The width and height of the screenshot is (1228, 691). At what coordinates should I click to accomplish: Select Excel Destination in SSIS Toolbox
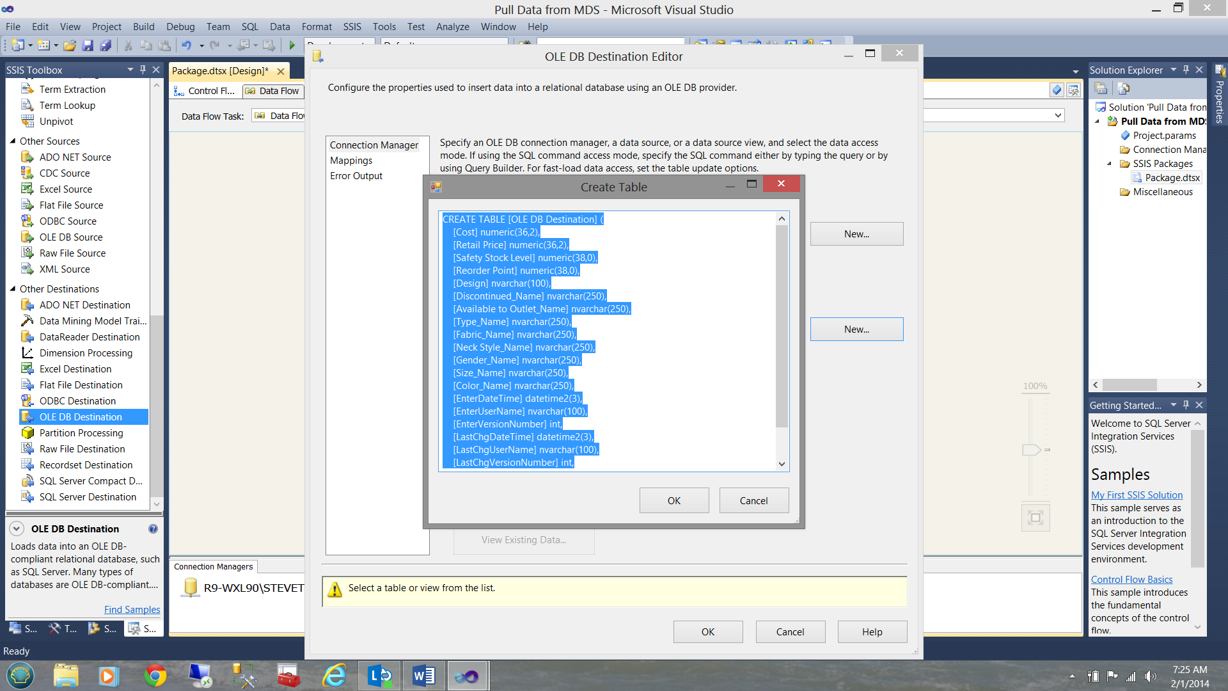tap(75, 369)
